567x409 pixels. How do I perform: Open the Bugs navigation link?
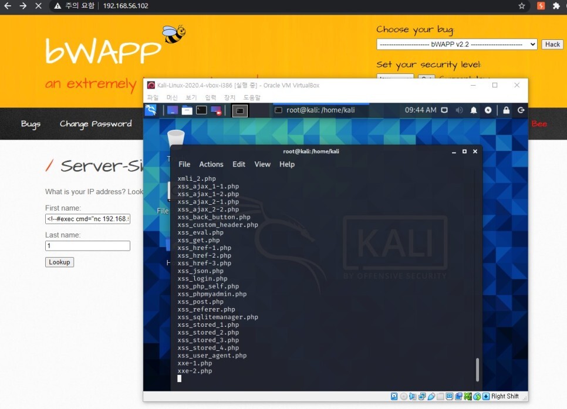(31, 124)
